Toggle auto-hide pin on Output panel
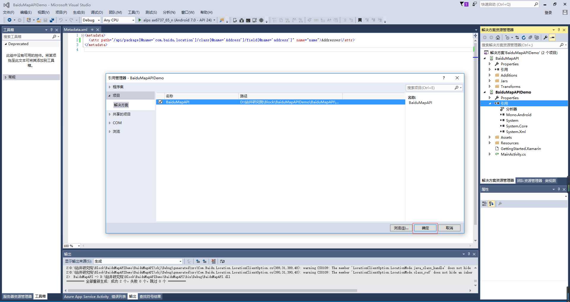The image size is (570, 302). (469, 254)
